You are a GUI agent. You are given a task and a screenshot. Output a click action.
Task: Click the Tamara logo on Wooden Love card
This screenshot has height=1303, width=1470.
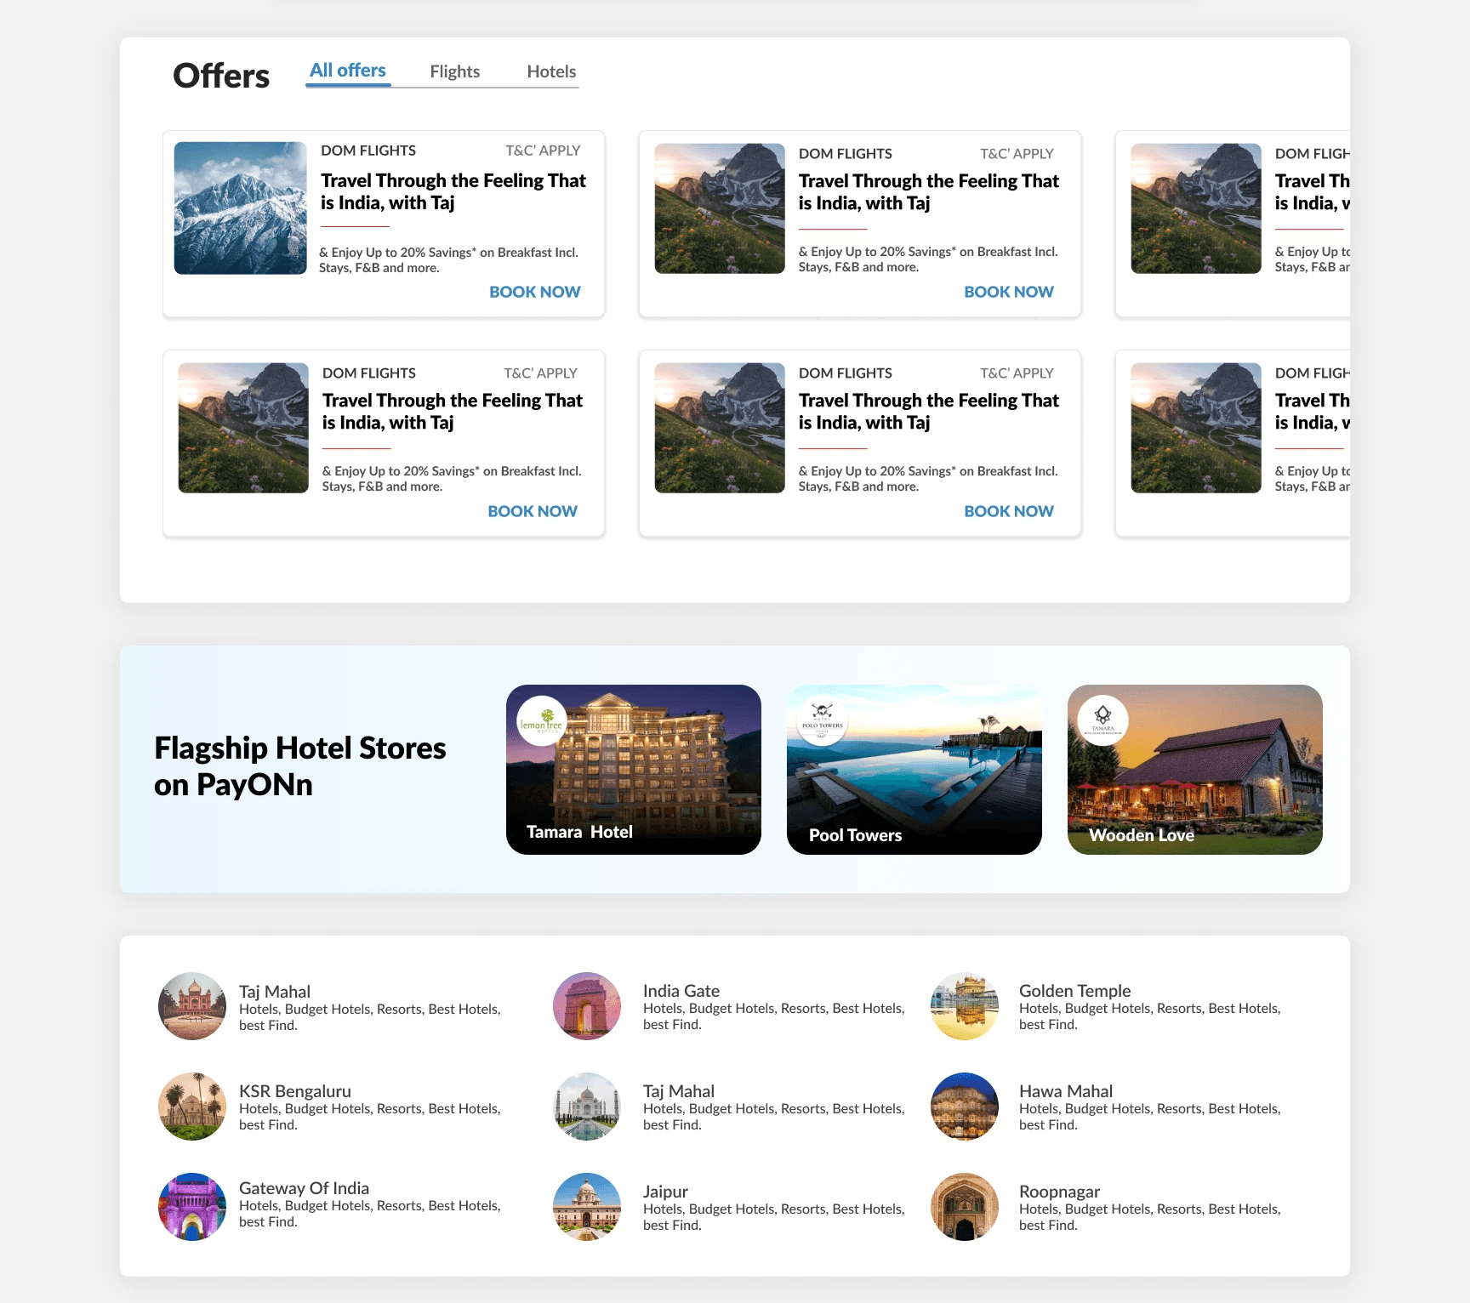click(x=1103, y=721)
